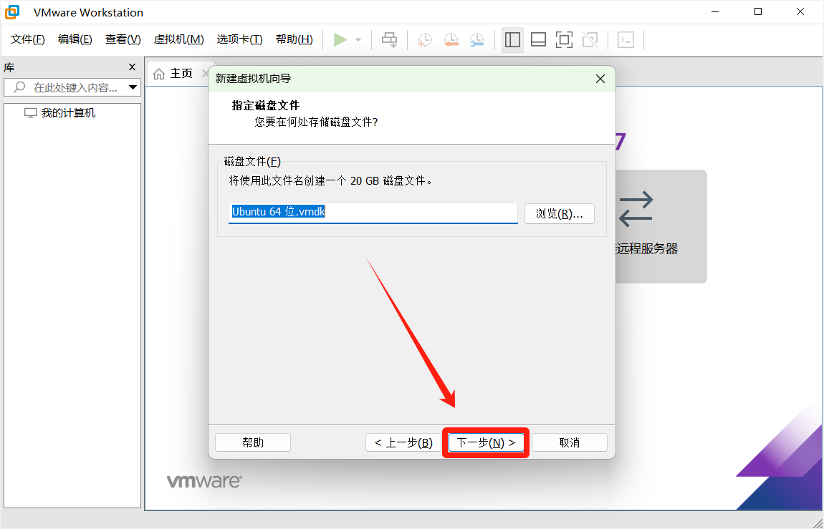Screen dimensions: 824x529
Task: Click the take snapshot clock icon
Action: [x=425, y=40]
